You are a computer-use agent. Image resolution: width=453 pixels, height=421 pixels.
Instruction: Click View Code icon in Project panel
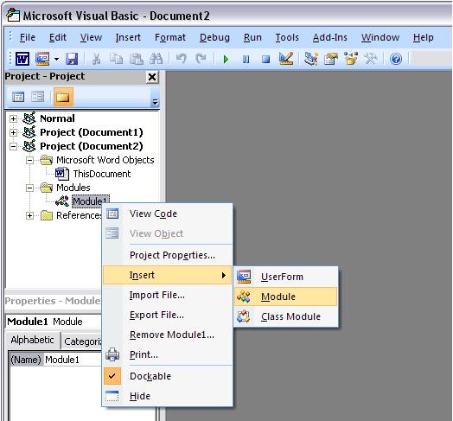pyautogui.click(x=18, y=97)
